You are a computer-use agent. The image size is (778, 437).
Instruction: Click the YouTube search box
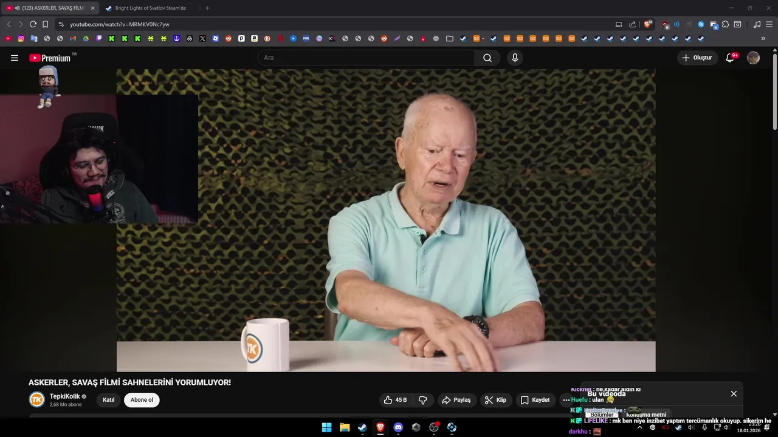tap(366, 58)
